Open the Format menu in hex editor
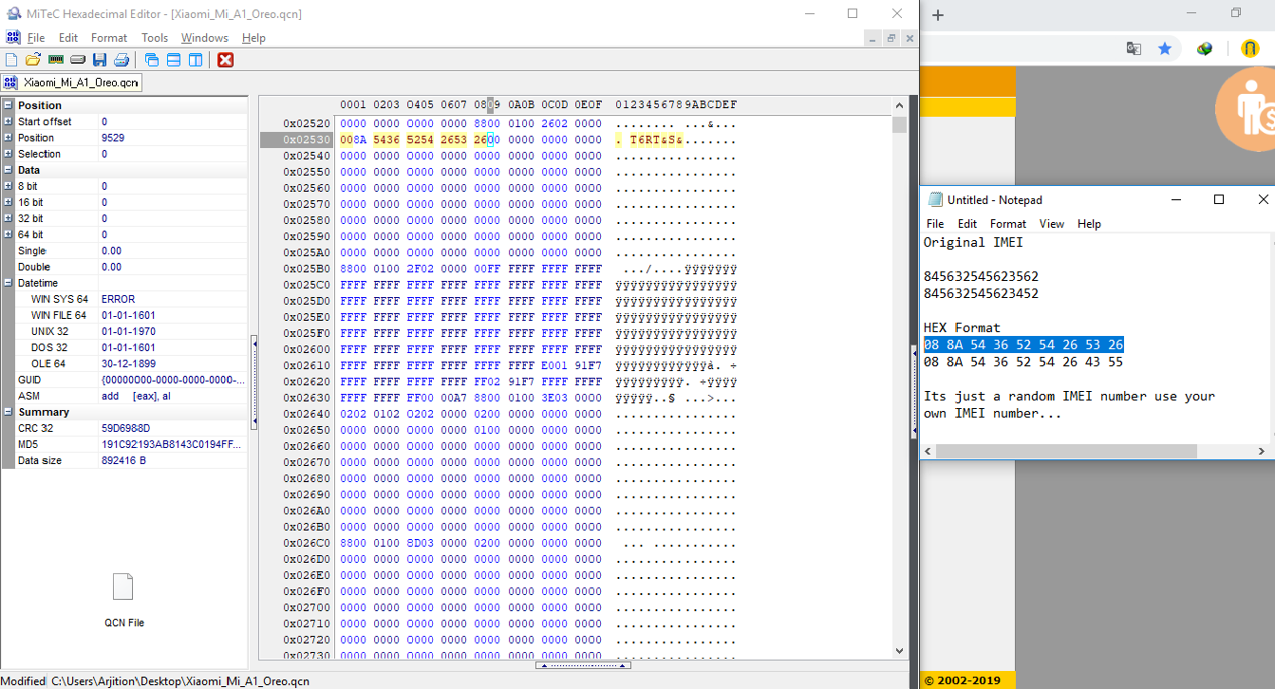Image resolution: width=1275 pixels, height=689 pixels. point(109,38)
